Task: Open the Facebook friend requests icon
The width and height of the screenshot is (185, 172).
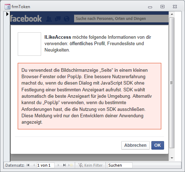Action: click(49, 19)
